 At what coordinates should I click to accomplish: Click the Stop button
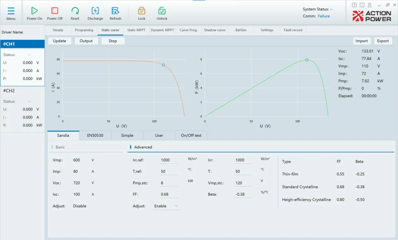click(x=113, y=41)
